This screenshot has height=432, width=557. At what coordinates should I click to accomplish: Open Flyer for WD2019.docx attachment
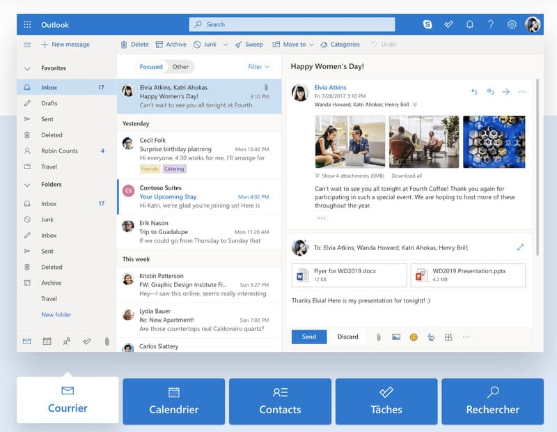click(x=350, y=275)
